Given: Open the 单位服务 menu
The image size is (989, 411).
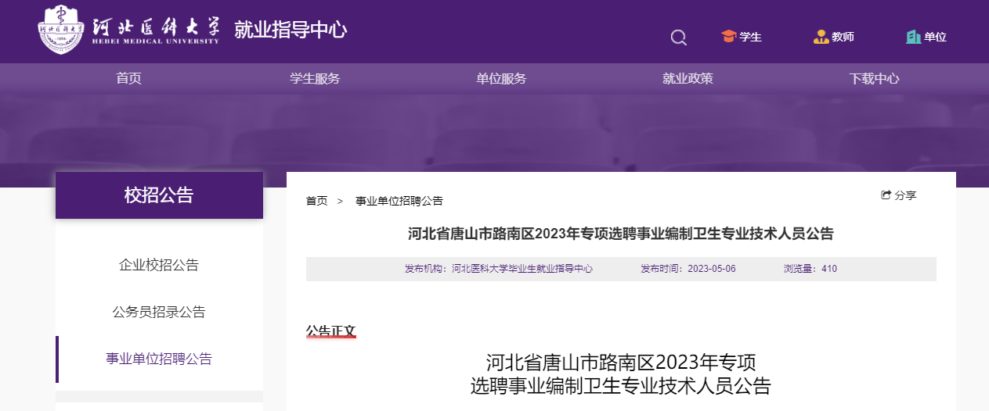Looking at the screenshot, I should click(x=501, y=78).
